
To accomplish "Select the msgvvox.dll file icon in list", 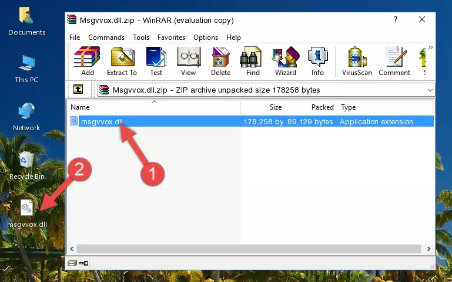I will [x=74, y=121].
